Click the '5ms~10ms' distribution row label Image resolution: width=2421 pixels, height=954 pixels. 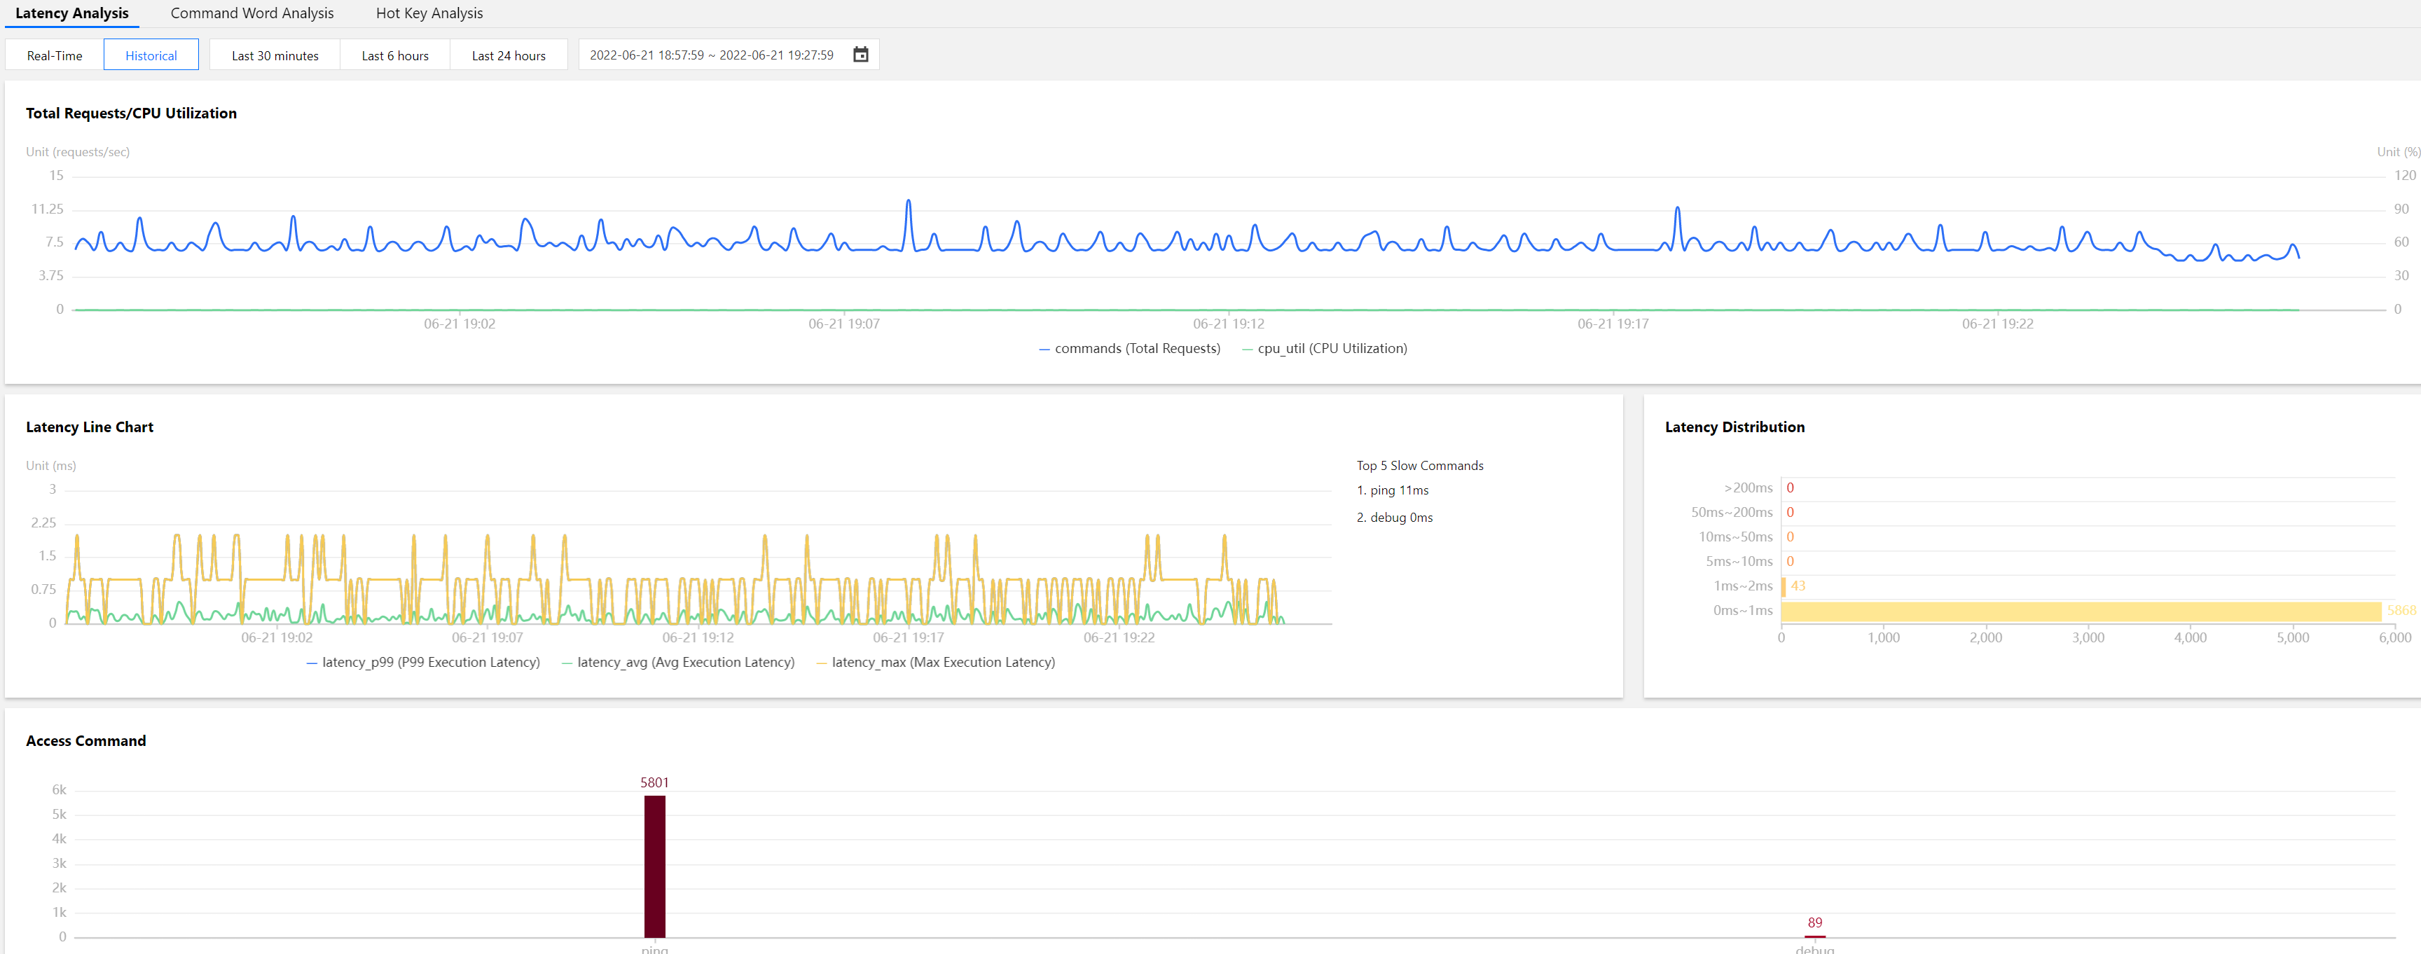point(1739,561)
